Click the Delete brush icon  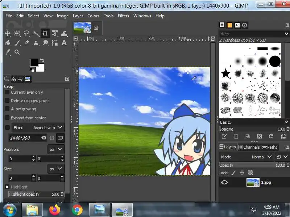point(259,136)
